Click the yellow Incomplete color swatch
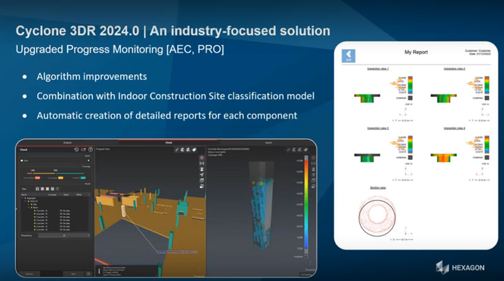This screenshot has height=281, width=504. tap(60, 178)
